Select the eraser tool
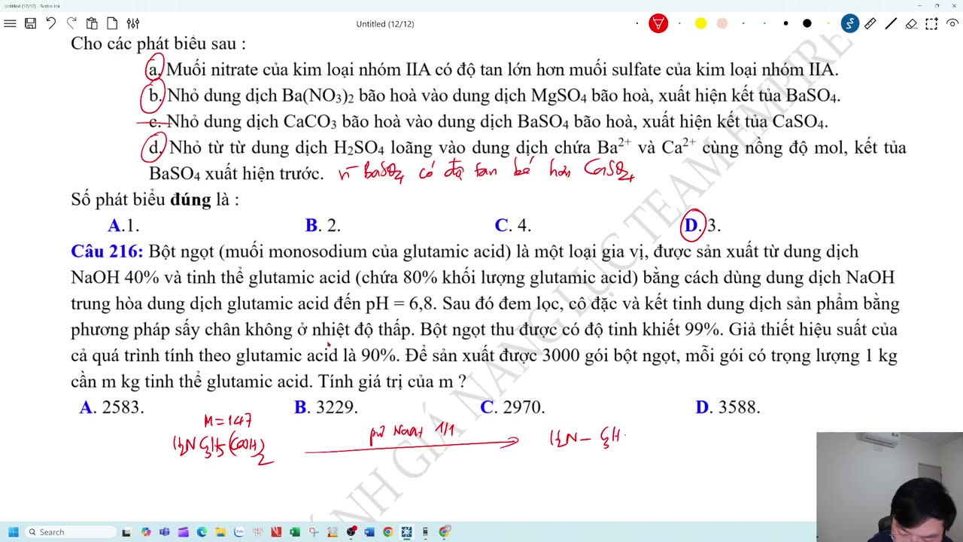This screenshot has width=963, height=542. coord(911,23)
